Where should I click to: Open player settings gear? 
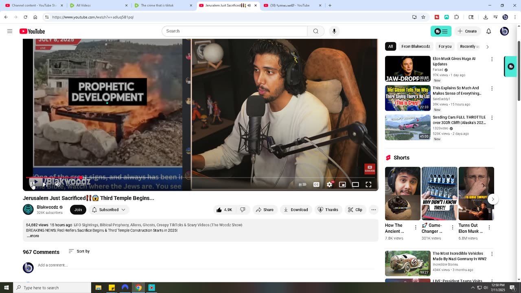pyautogui.click(x=329, y=184)
